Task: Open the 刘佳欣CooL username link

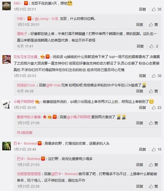Action: click(26, 85)
